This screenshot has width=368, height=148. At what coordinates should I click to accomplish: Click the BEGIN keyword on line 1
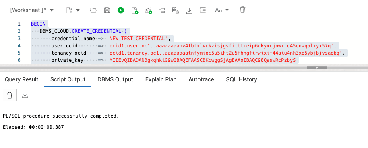(x=39, y=24)
